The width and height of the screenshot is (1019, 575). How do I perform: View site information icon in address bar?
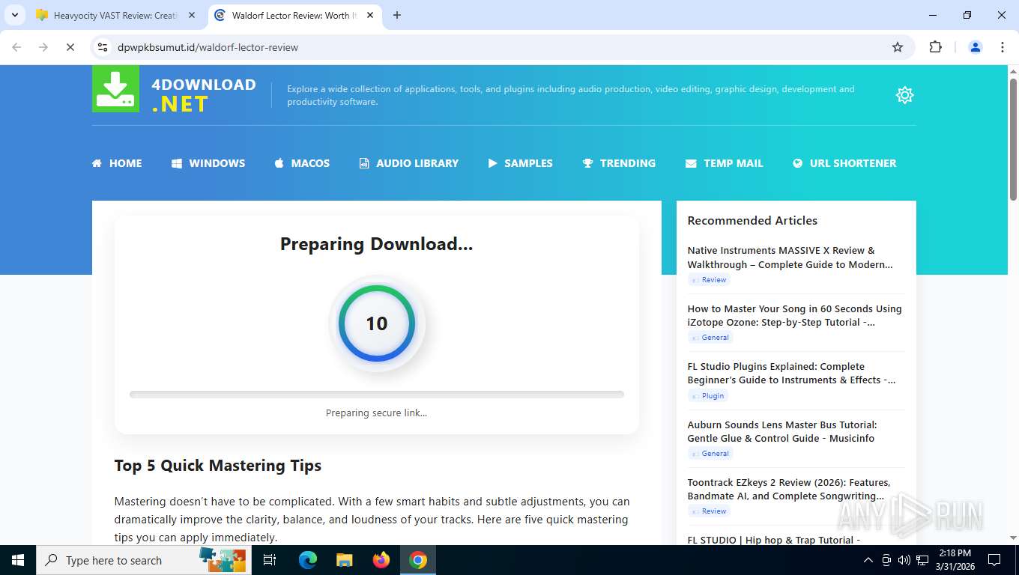(x=103, y=47)
